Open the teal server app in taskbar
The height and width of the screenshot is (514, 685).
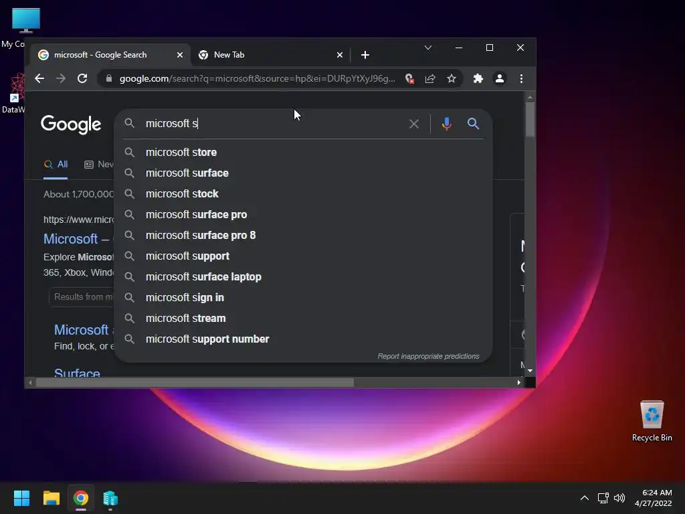(x=110, y=498)
